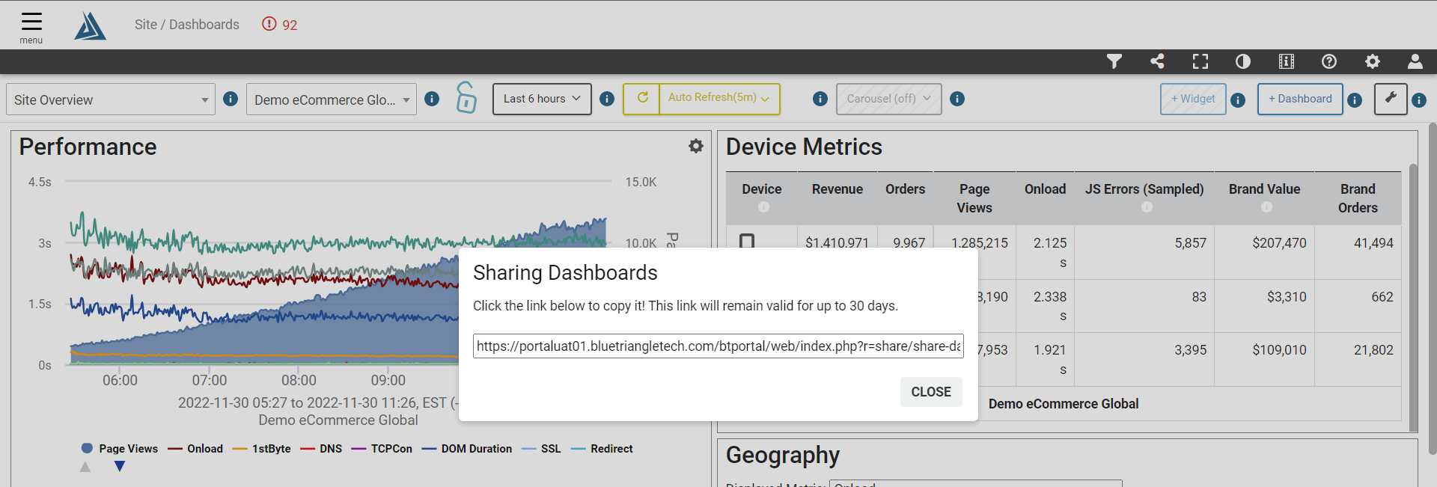Screen dimensions: 1437x487
Task: Open the Site Overview dashboard dropdown
Action: tap(111, 99)
